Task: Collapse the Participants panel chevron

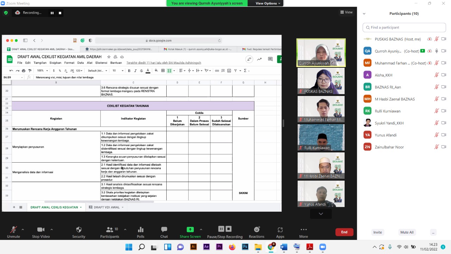Action: 364,14
